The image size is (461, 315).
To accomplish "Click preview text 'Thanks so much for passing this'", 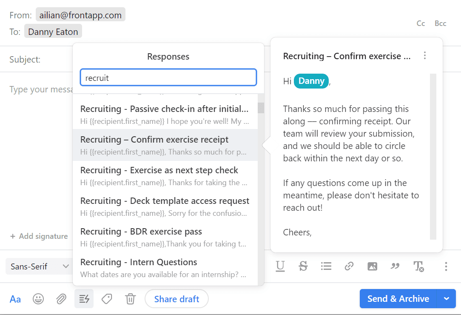I will (x=346, y=109).
